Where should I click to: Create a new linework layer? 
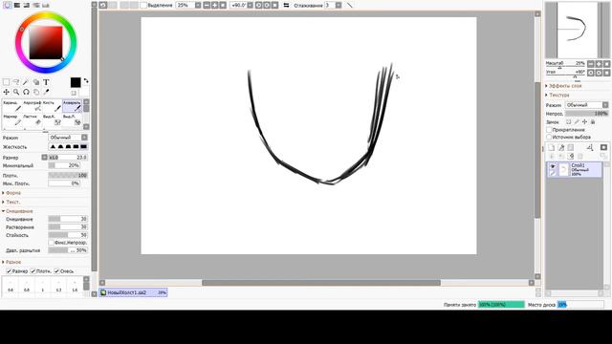coord(561,147)
